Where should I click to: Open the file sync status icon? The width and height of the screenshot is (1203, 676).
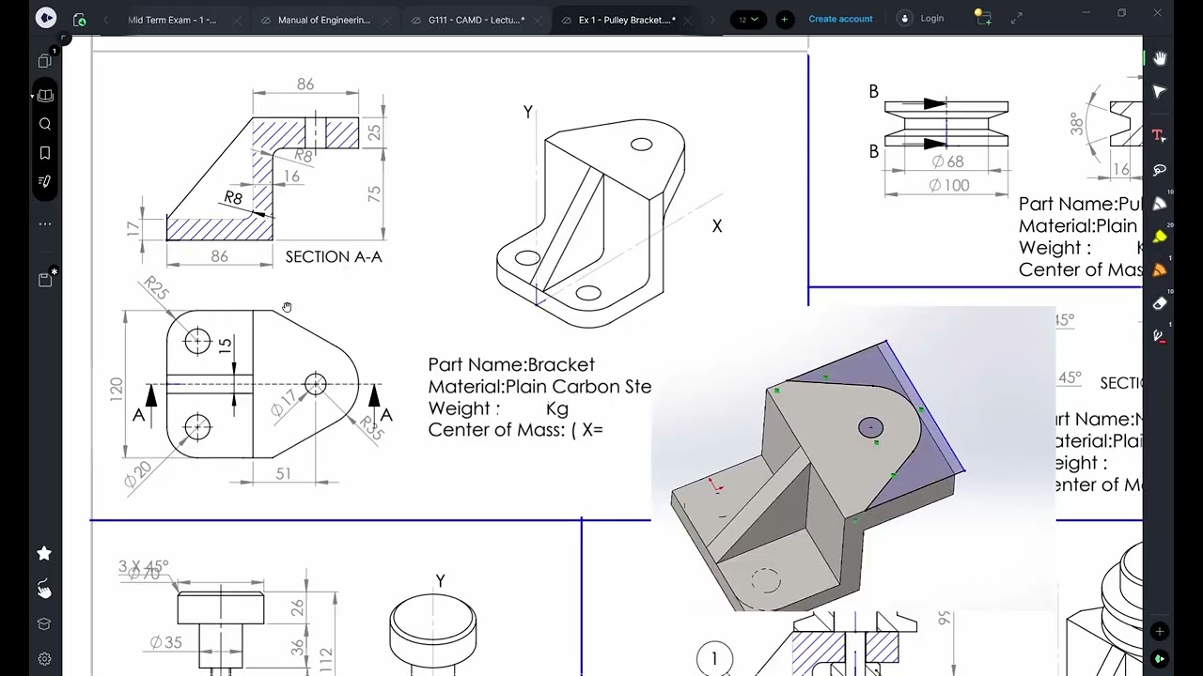(x=79, y=19)
